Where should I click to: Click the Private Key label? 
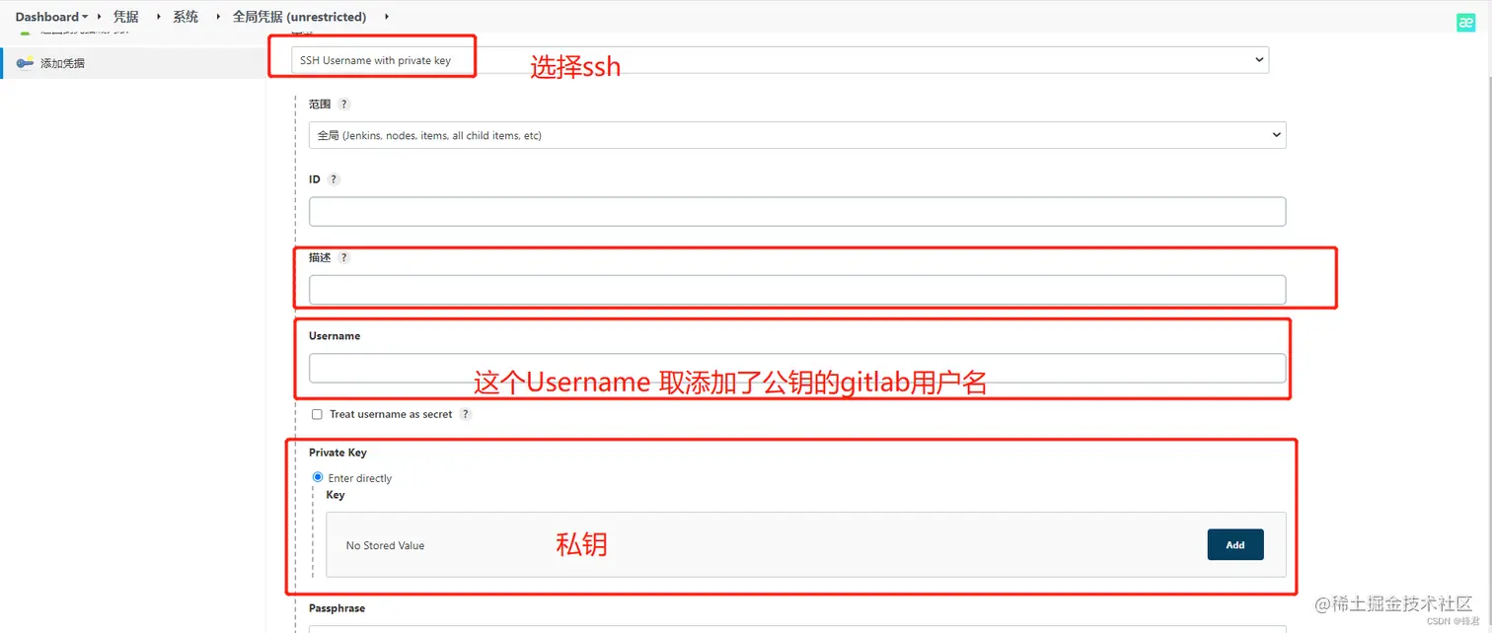337,453
